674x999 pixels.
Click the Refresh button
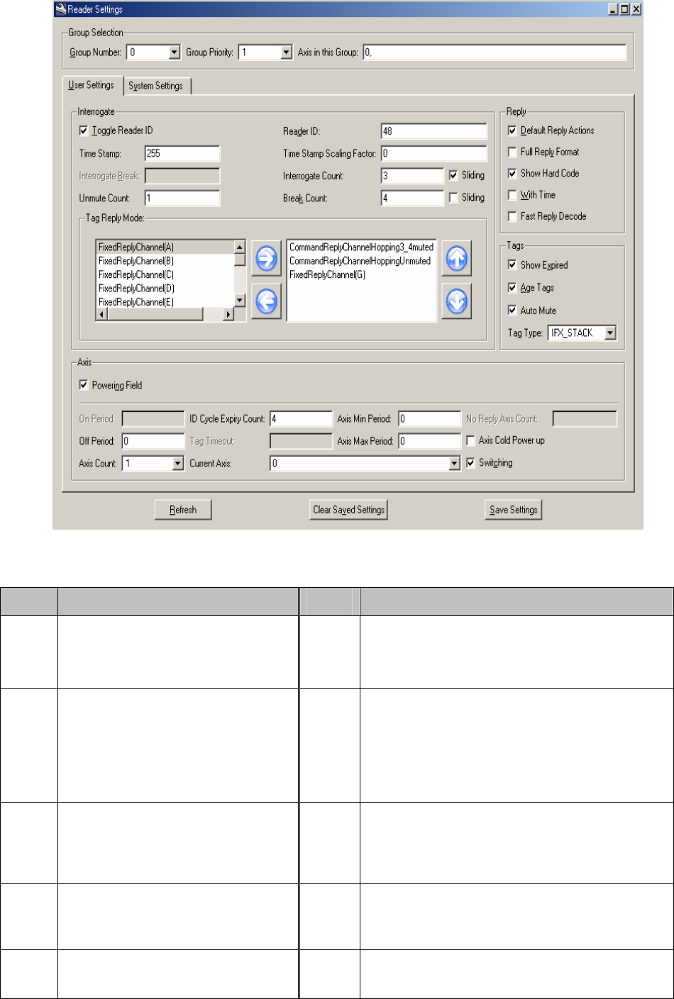(x=183, y=510)
